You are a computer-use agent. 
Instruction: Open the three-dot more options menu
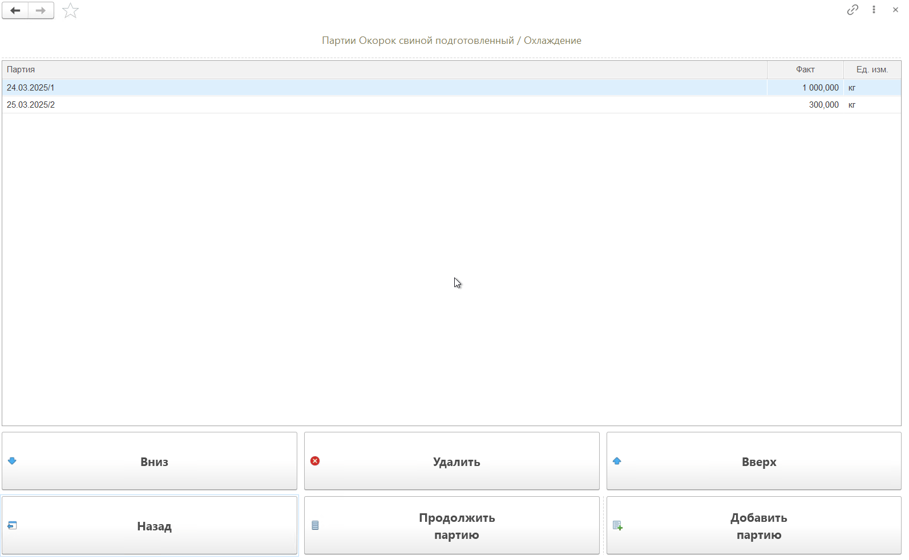[874, 10]
